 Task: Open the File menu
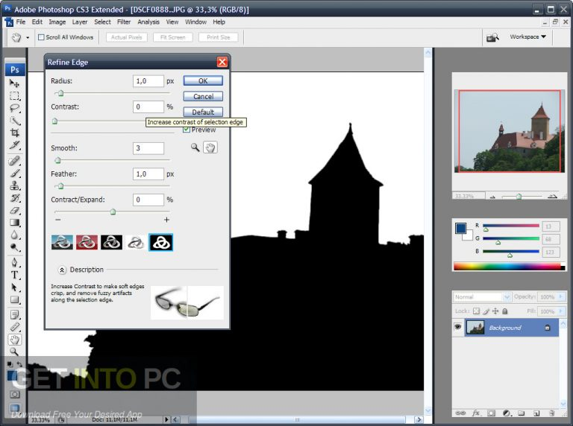point(21,22)
